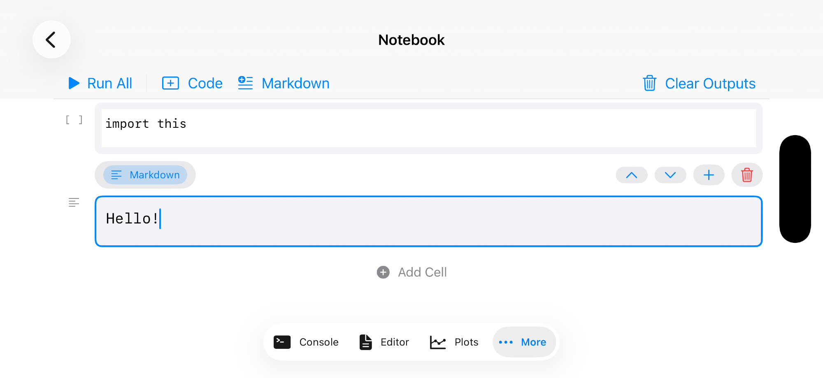Viewport: 823px width, 378px height.
Task: Tap the back arrow button
Action: tap(51, 40)
